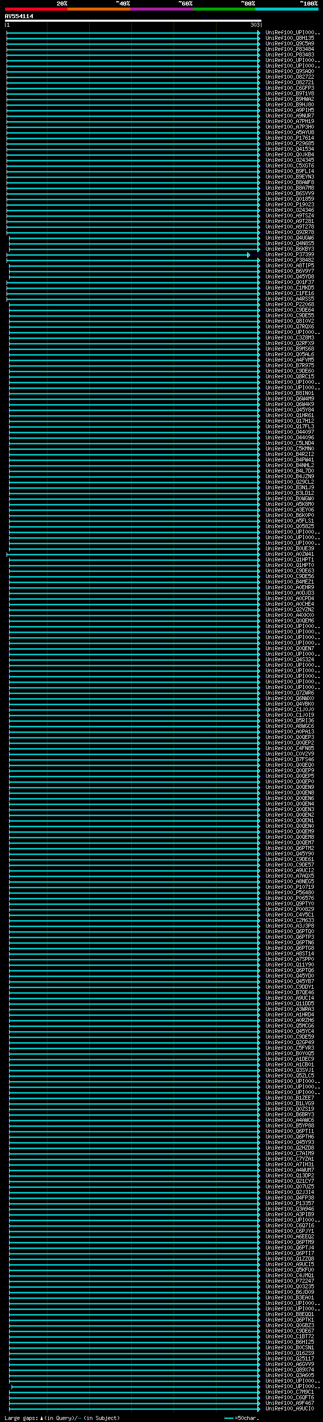Select alignment label UniRef100_O82722
323x1422 pixels.
290,77
